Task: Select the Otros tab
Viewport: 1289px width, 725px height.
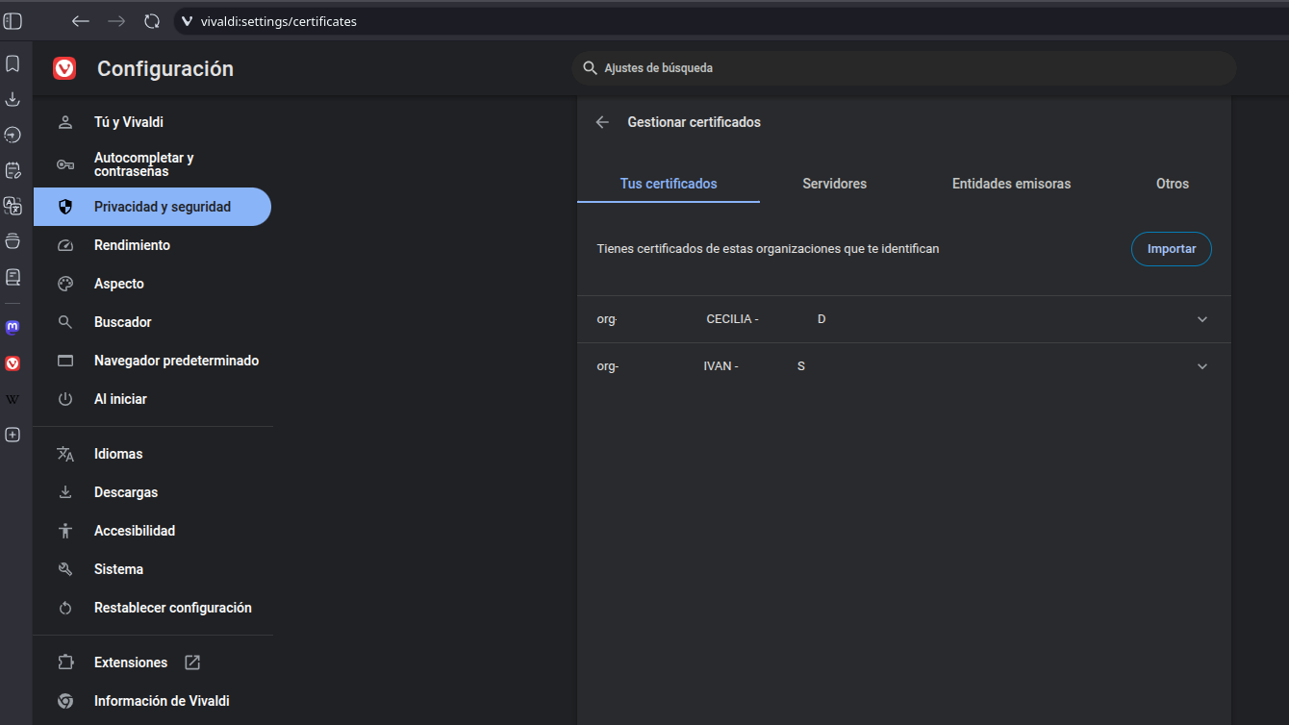Action: click(1172, 184)
